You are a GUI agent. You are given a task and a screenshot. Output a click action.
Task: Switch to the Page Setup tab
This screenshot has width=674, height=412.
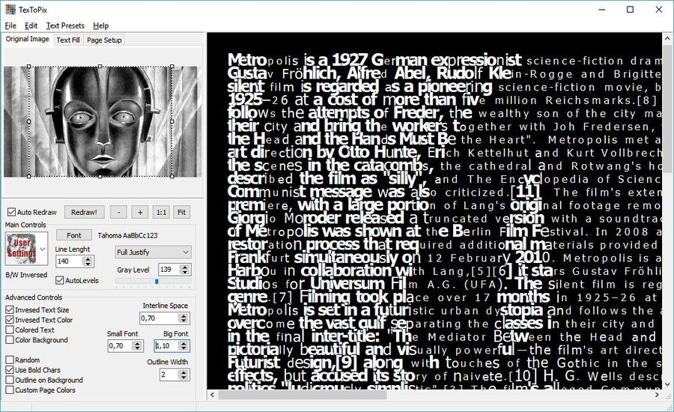[x=104, y=40]
